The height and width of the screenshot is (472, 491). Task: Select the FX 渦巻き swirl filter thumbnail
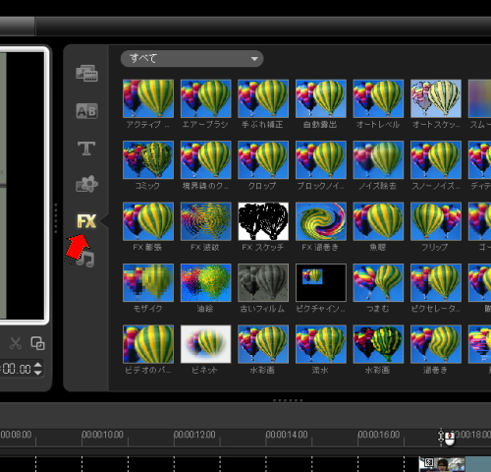321,221
